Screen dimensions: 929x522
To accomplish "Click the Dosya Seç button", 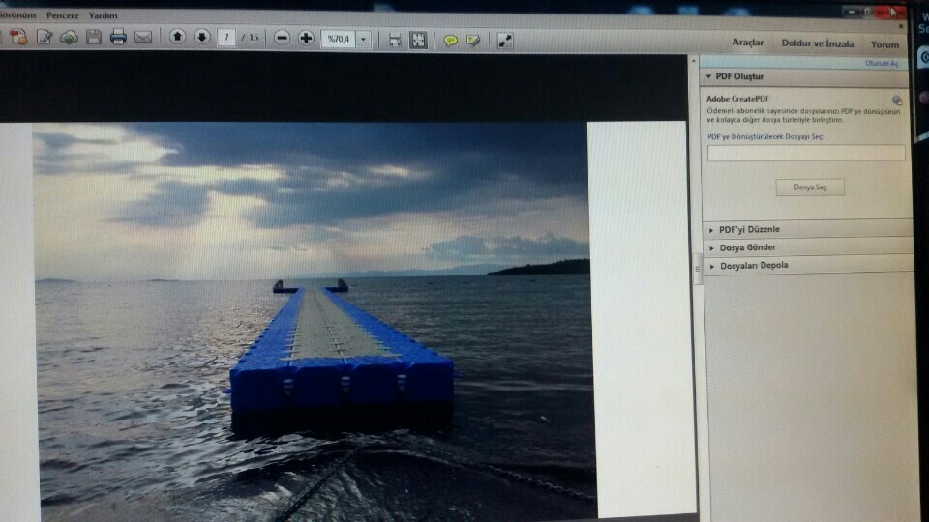I will [x=810, y=187].
